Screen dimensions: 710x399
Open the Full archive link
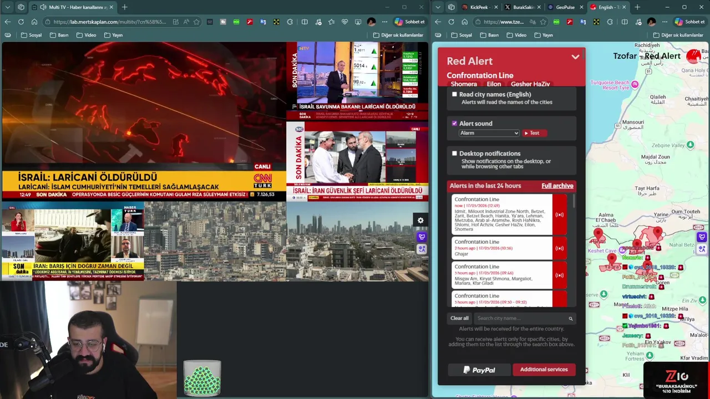coord(557,186)
